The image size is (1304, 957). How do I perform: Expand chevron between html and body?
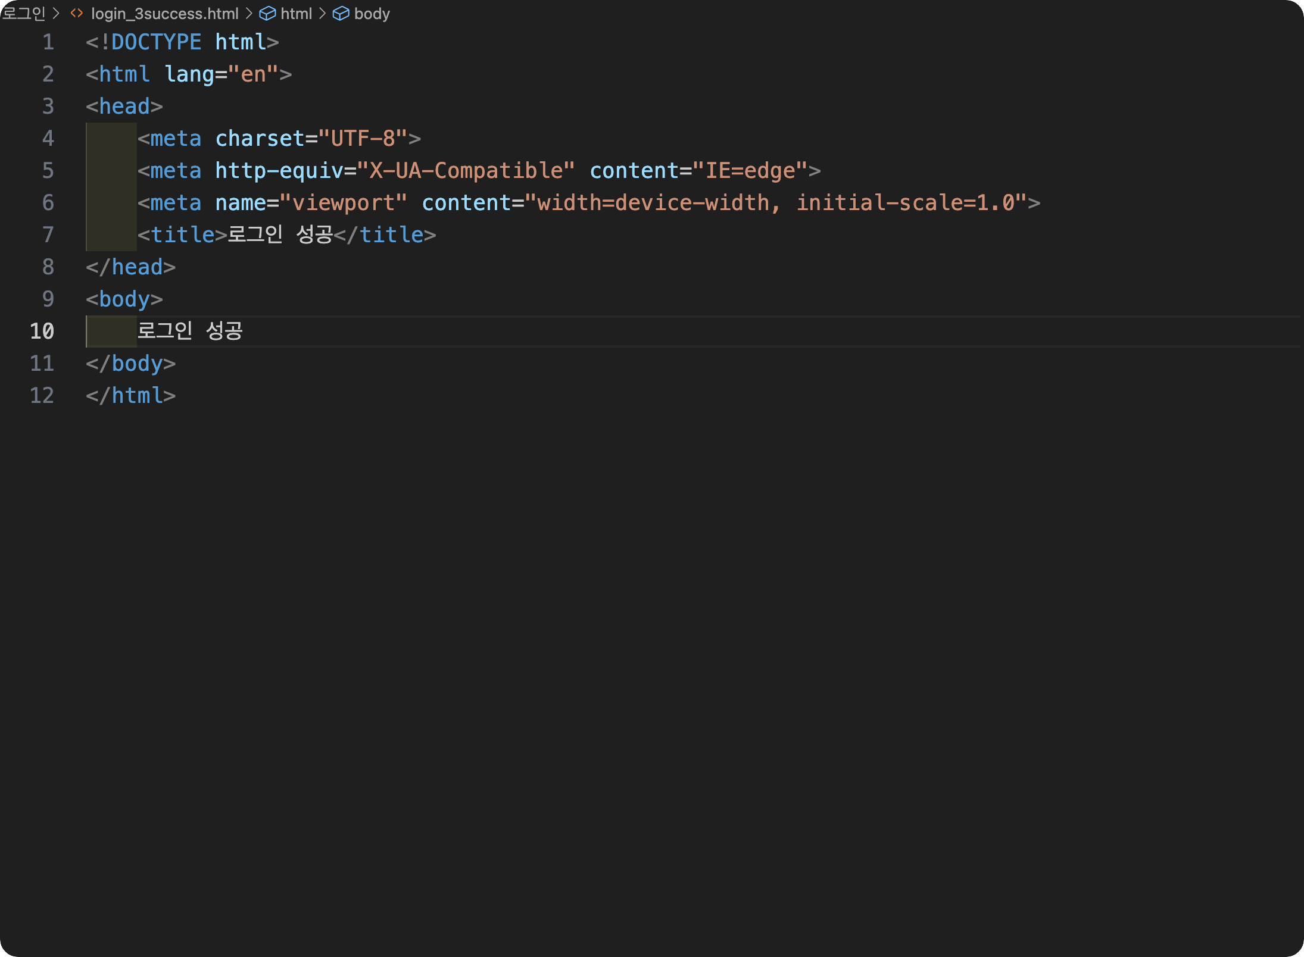point(322,13)
